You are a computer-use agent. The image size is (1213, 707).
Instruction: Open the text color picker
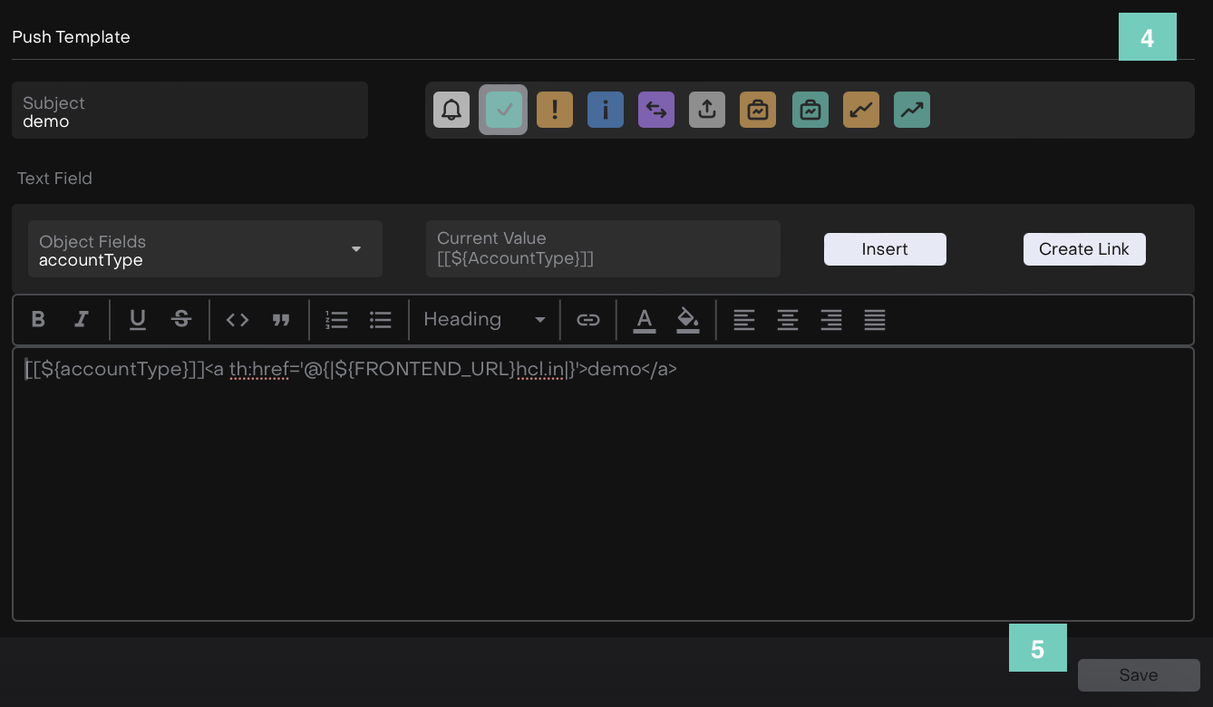(x=645, y=320)
